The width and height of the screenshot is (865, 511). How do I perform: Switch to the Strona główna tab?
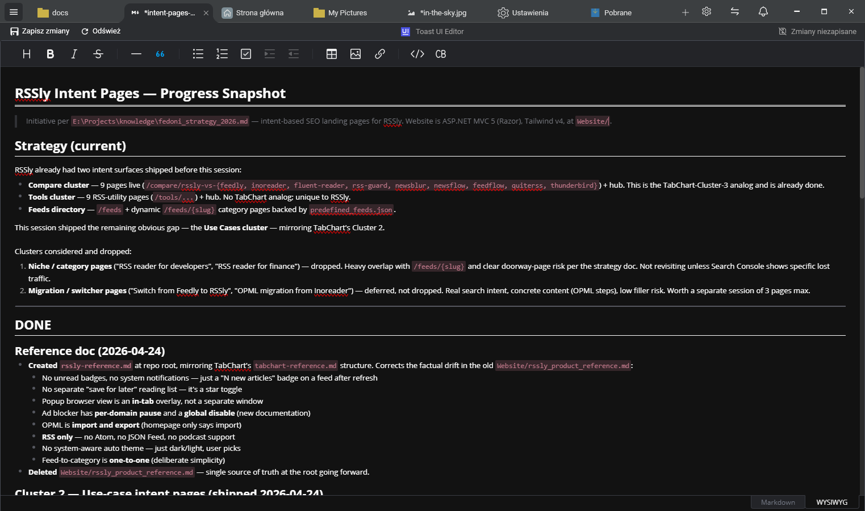click(x=253, y=12)
